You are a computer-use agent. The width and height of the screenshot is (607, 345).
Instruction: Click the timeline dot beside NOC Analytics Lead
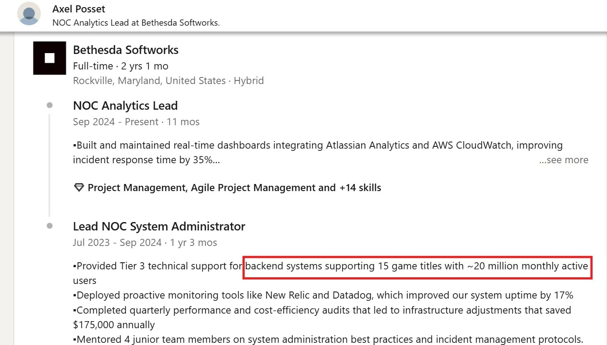click(x=50, y=105)
